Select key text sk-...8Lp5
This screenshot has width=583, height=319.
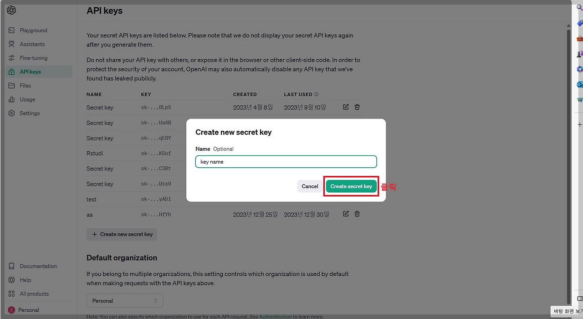[x=156, y=108]
